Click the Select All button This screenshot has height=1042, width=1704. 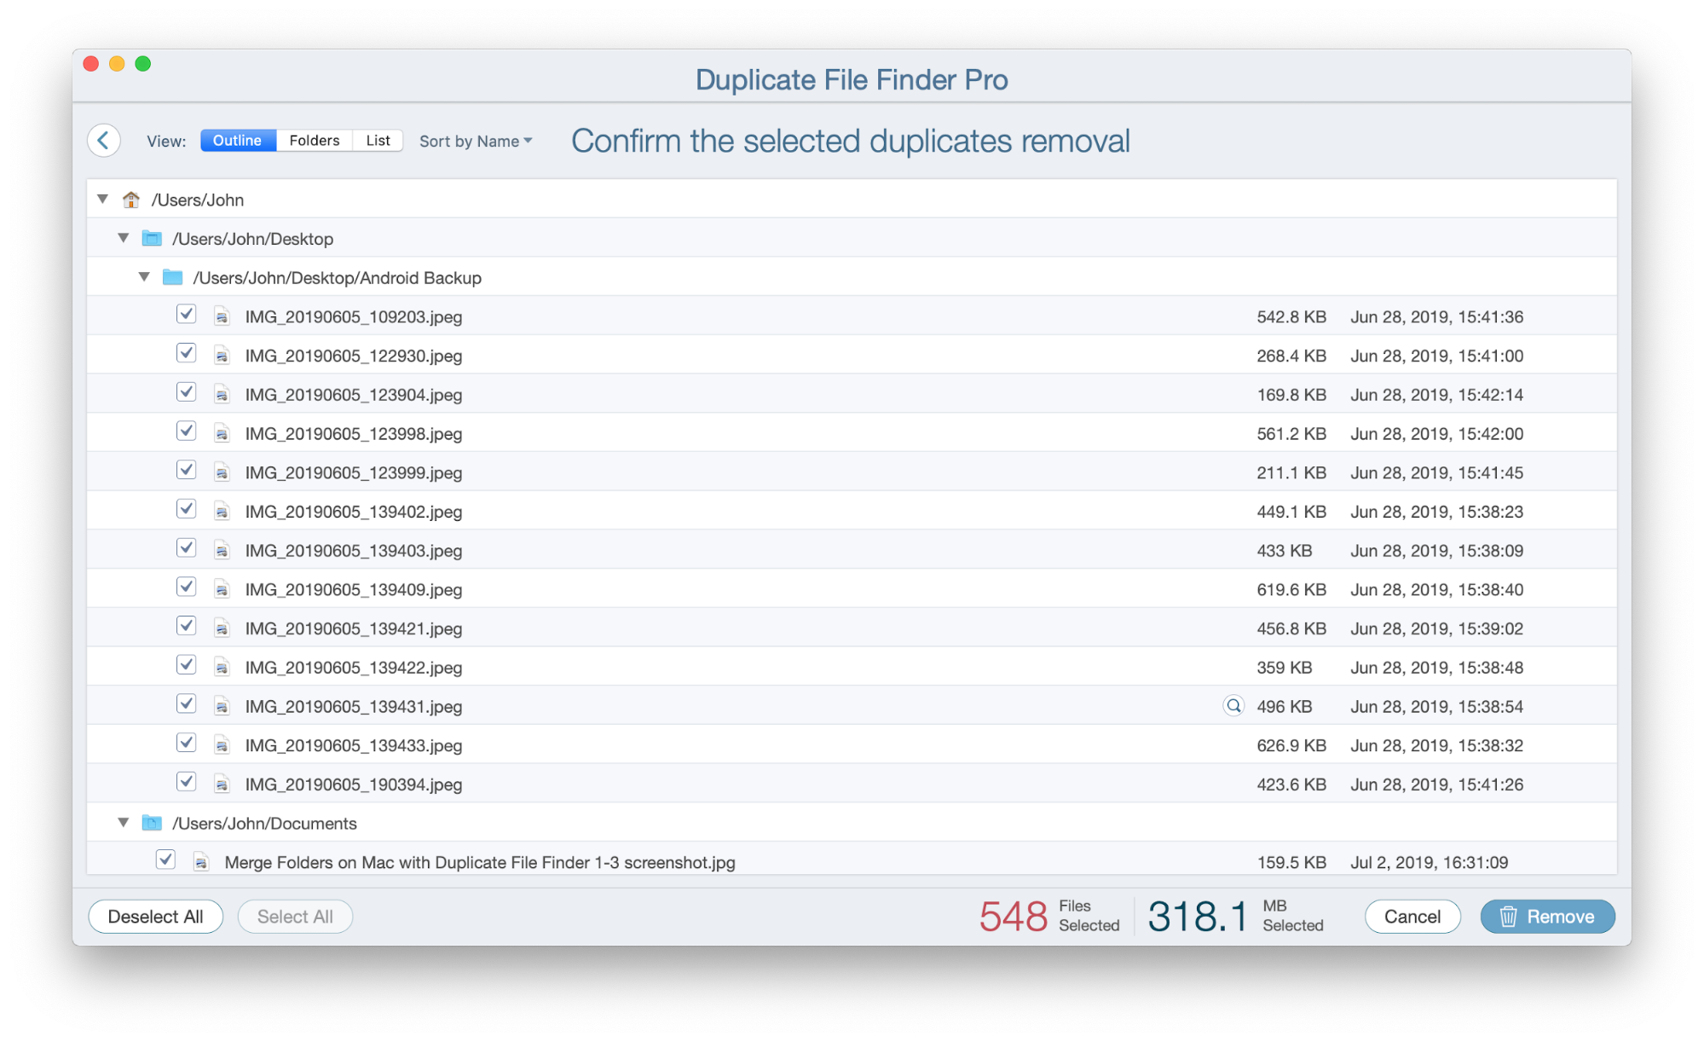point(295,917)
